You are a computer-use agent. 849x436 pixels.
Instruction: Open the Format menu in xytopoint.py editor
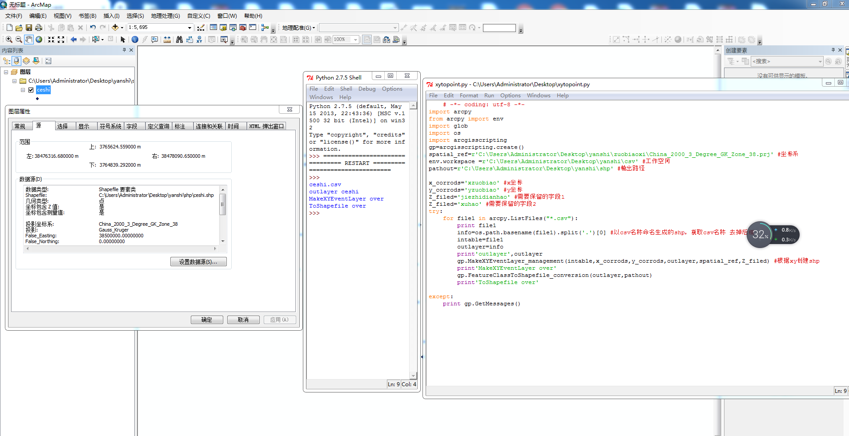coord(469,96)
